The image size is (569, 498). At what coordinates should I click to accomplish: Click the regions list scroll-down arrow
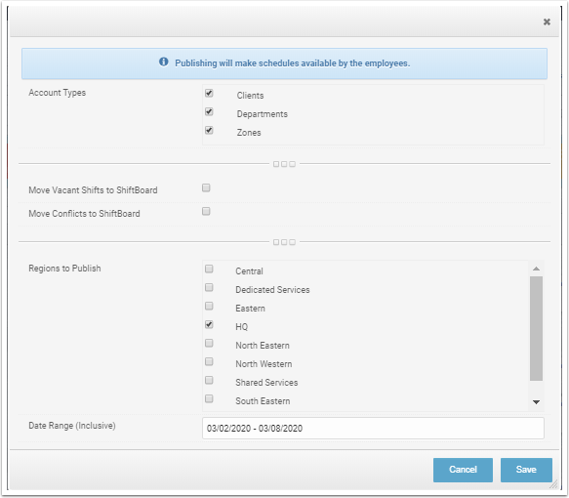tap(537, 401)
